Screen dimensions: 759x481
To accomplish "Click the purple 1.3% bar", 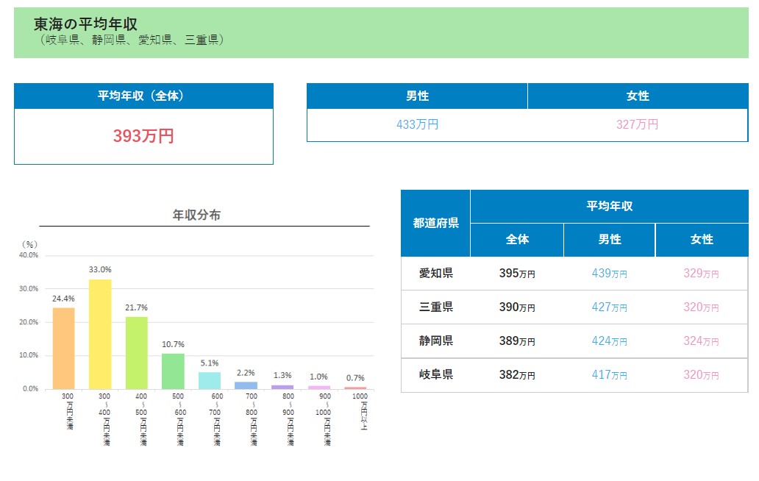I will (282, 387).
